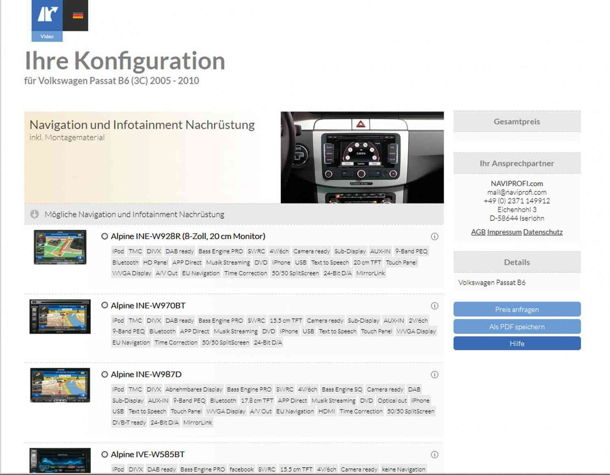Click DVB-T ready tag under INE-W987D

pos(129,423)
